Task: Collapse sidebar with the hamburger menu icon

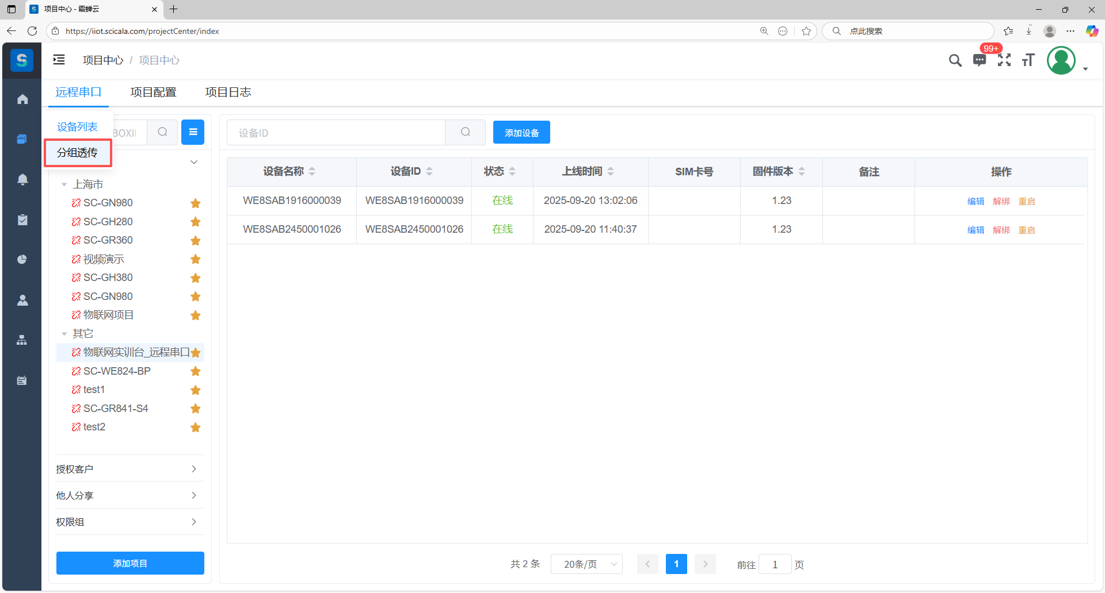Action: [59, 60]
